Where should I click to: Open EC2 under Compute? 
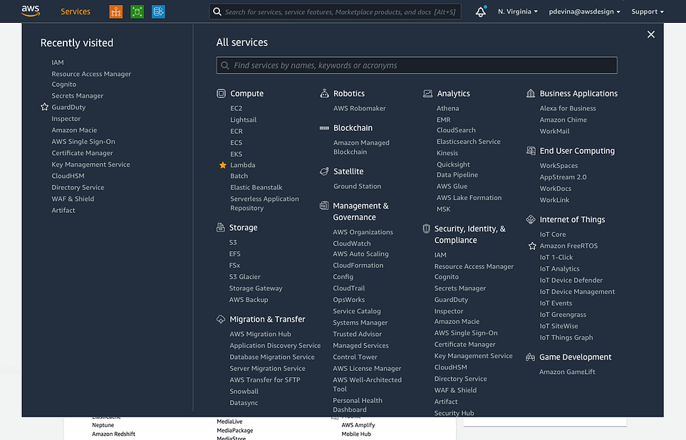(x=237, y=108)
